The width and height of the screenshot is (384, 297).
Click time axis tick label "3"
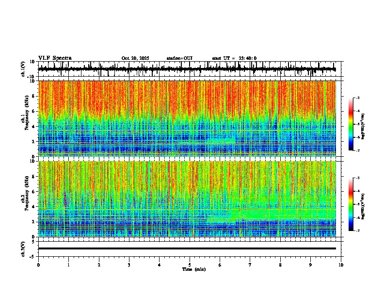pos(129,265)
